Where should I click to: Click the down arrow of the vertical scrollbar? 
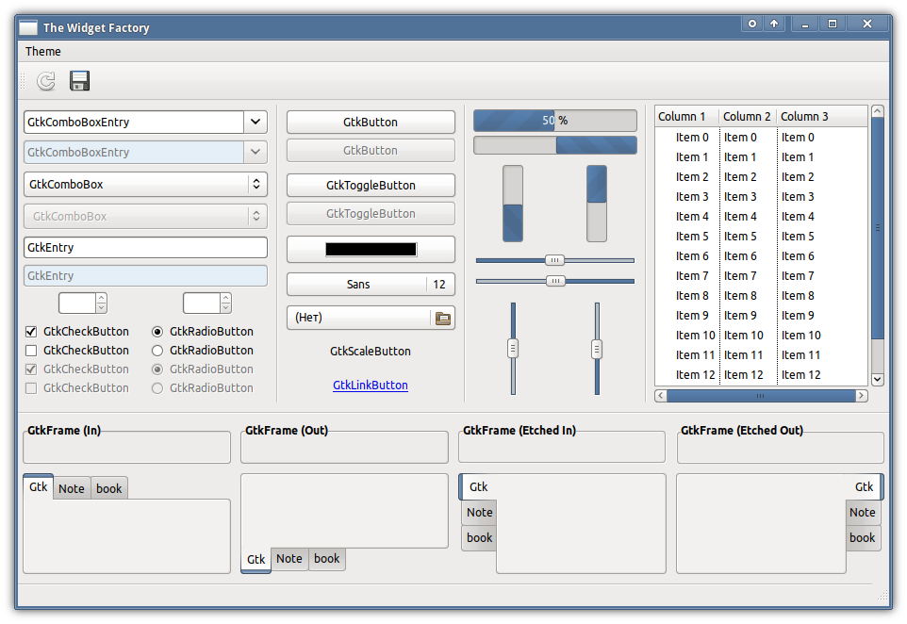[x=878, y=379]
